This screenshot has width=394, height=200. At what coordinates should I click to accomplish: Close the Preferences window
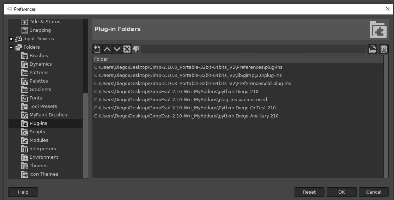click(x=387, y=9)
